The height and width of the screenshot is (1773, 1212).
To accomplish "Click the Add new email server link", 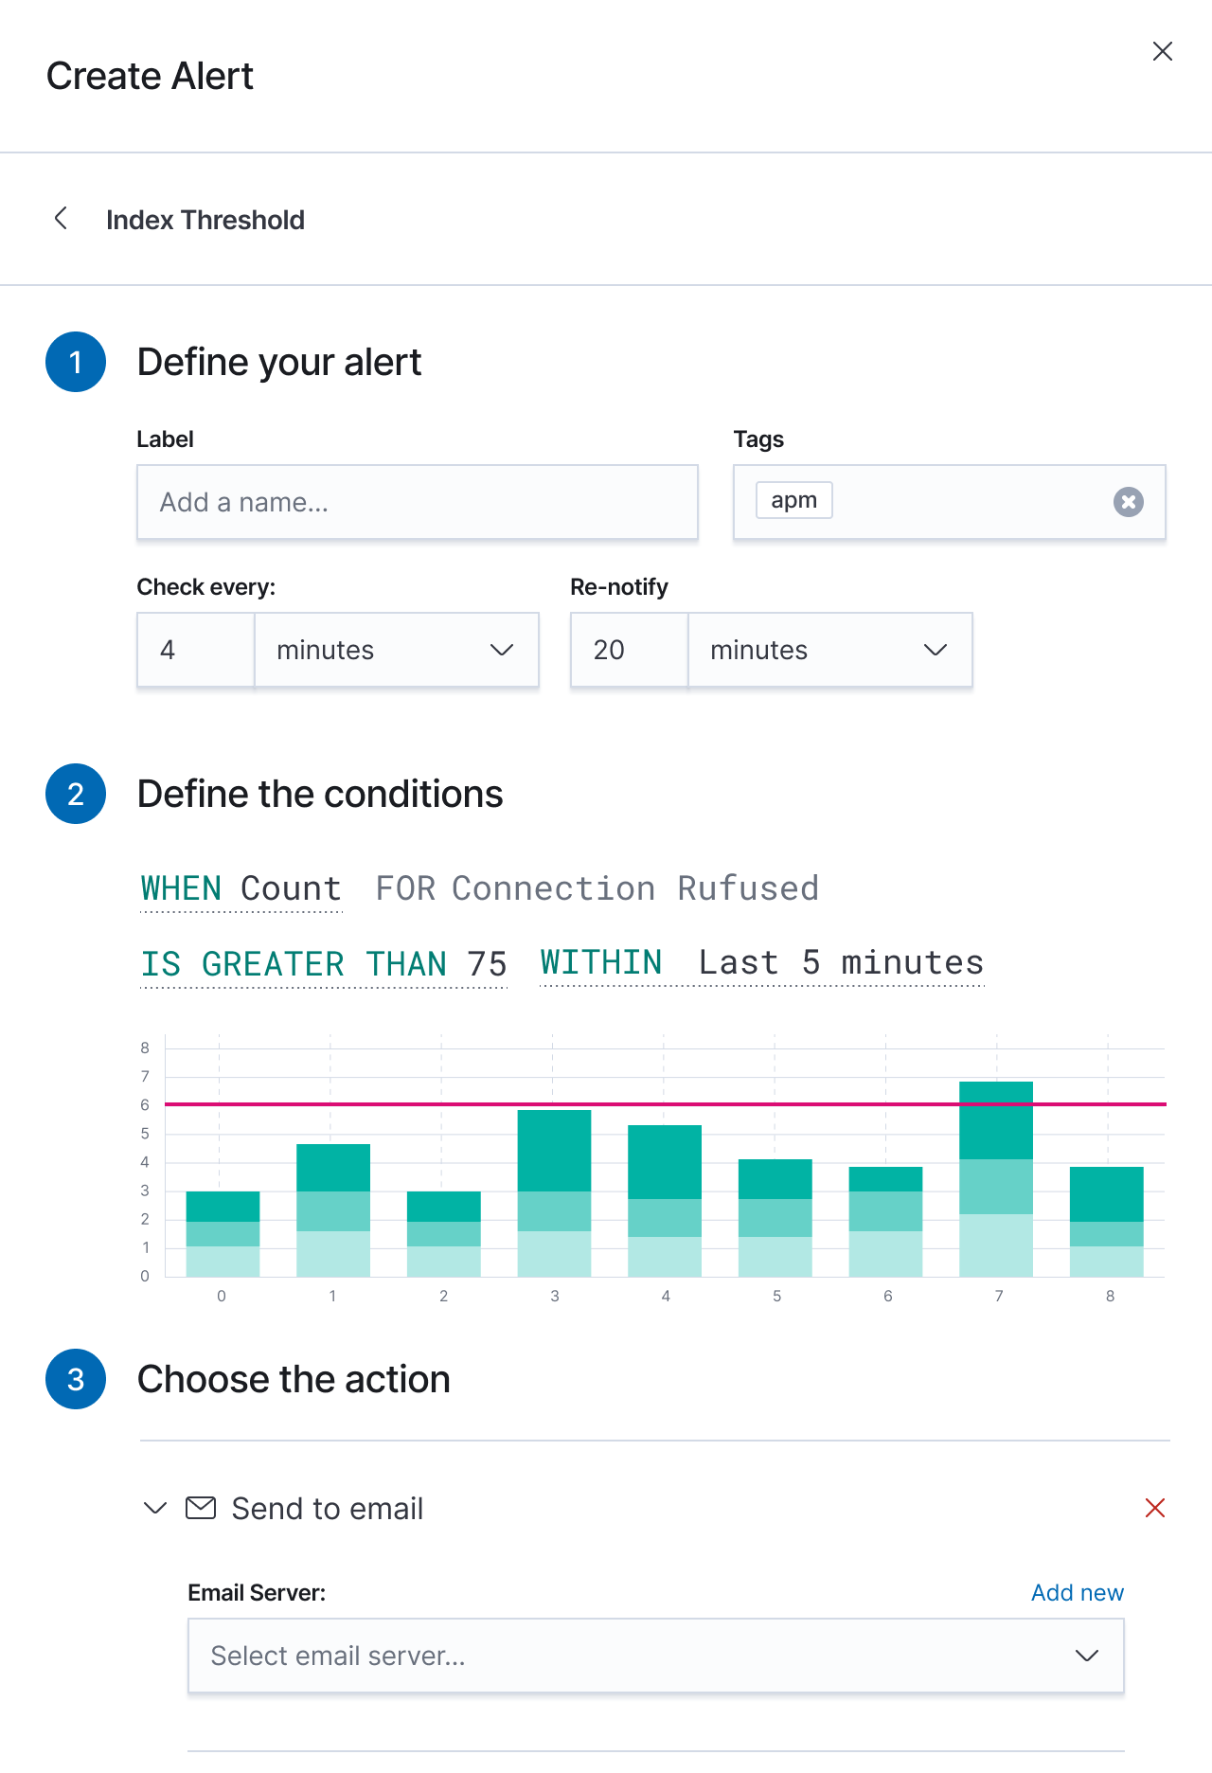I will click(x=1077, y=1592).
